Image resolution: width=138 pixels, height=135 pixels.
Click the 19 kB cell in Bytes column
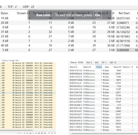click(5, 18)
